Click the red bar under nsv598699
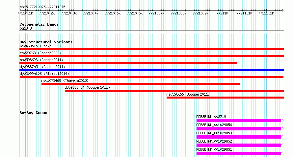This screenshot has width=293, height=157. (x=225, y=98)
